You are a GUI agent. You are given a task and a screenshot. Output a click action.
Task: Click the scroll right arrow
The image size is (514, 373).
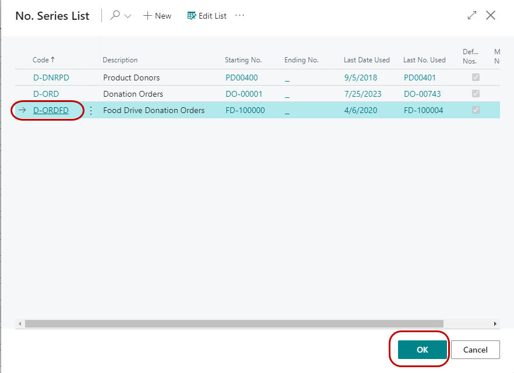pyautogui.click(x=495, y=323)
